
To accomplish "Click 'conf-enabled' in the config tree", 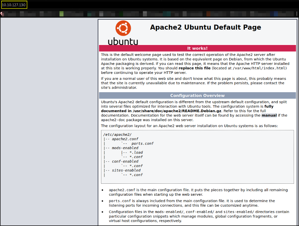I will [x=125, y=161].
